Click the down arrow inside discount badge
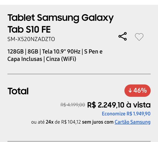This screenshot has width=158, height=142. click(x=130, y=90)
